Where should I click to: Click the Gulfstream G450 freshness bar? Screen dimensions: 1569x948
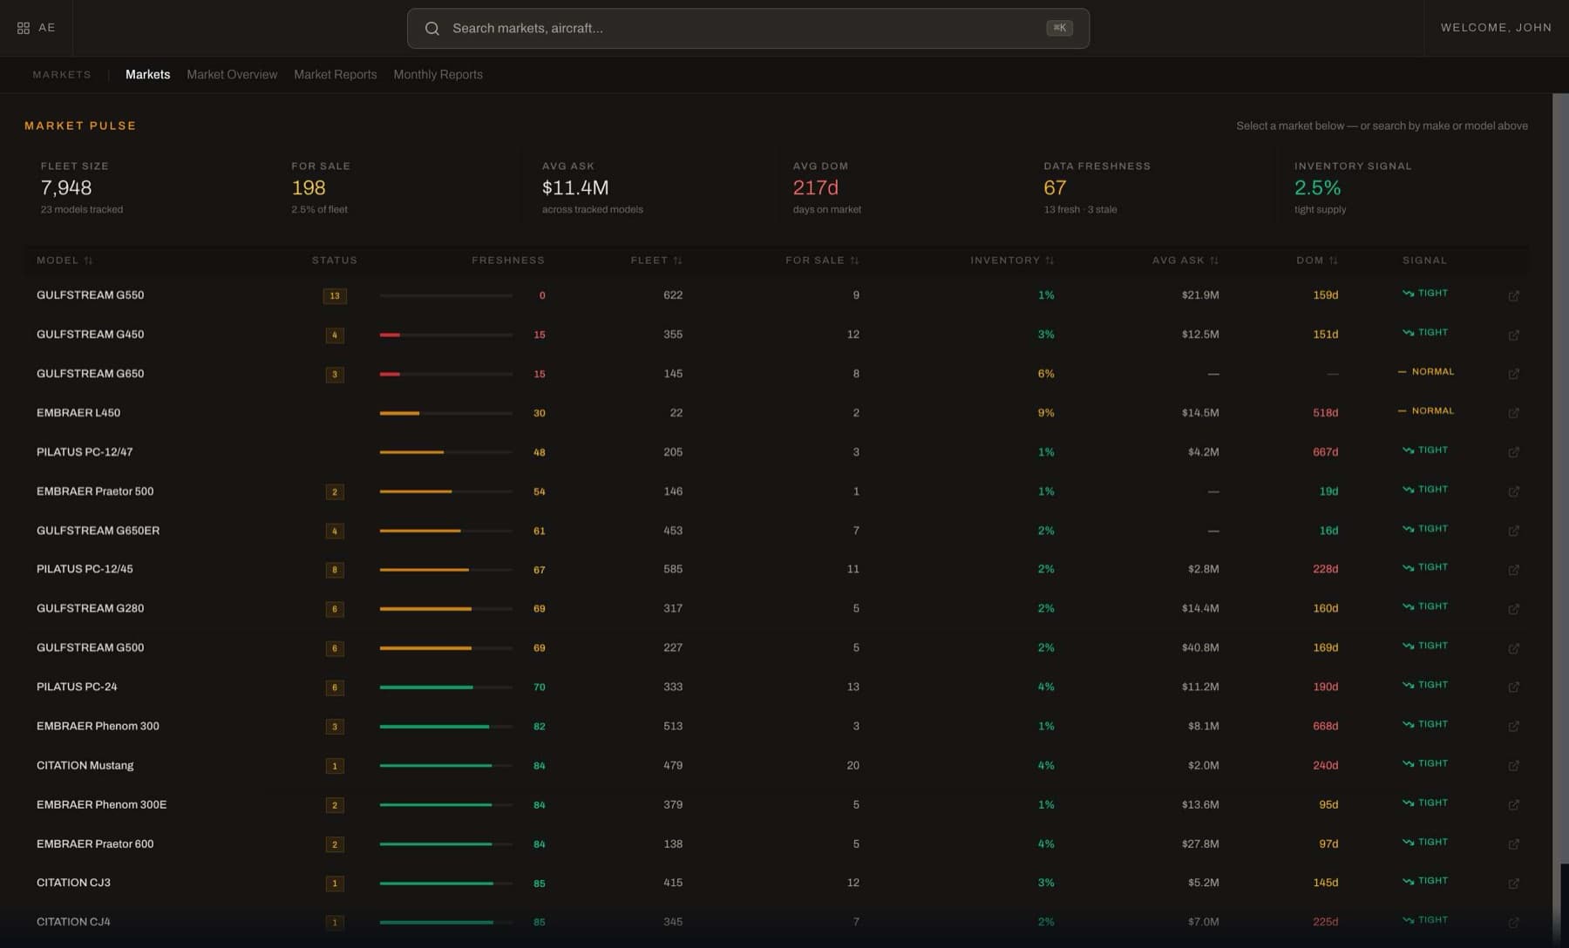coord(445,335)
